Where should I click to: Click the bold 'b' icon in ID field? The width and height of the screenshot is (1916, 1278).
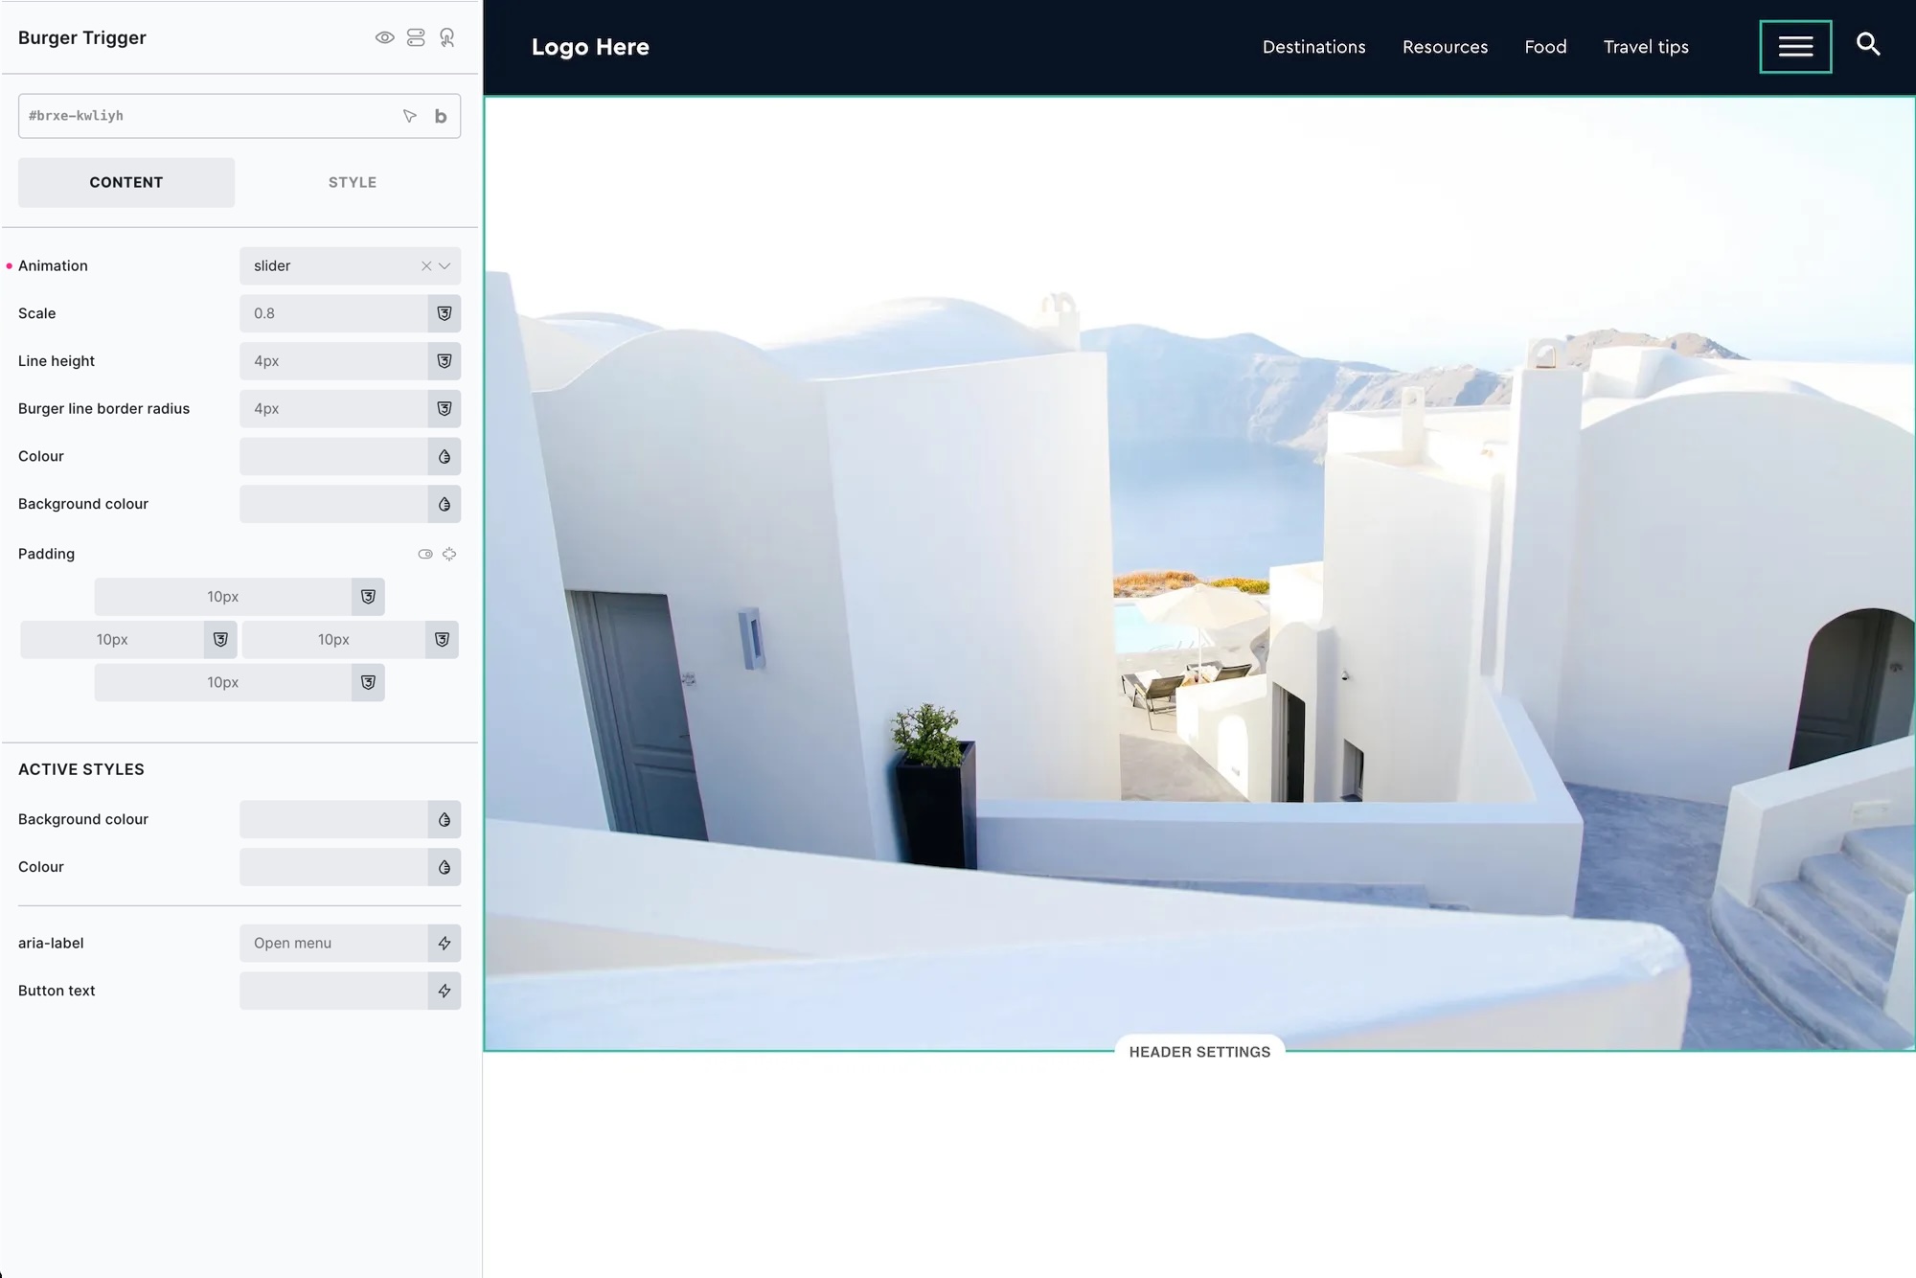[441, 116]
